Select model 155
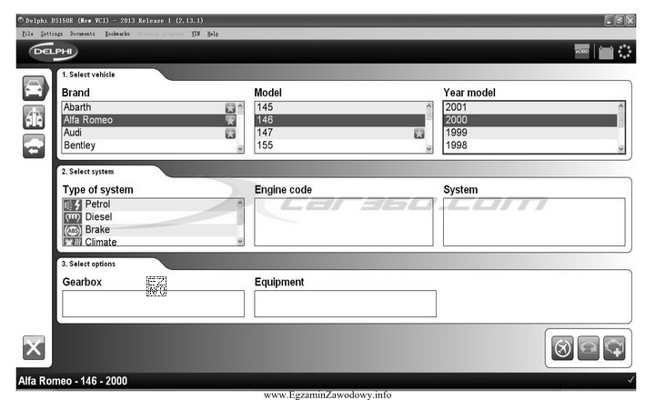The image size is (655, 400). (x=340, y=145)
